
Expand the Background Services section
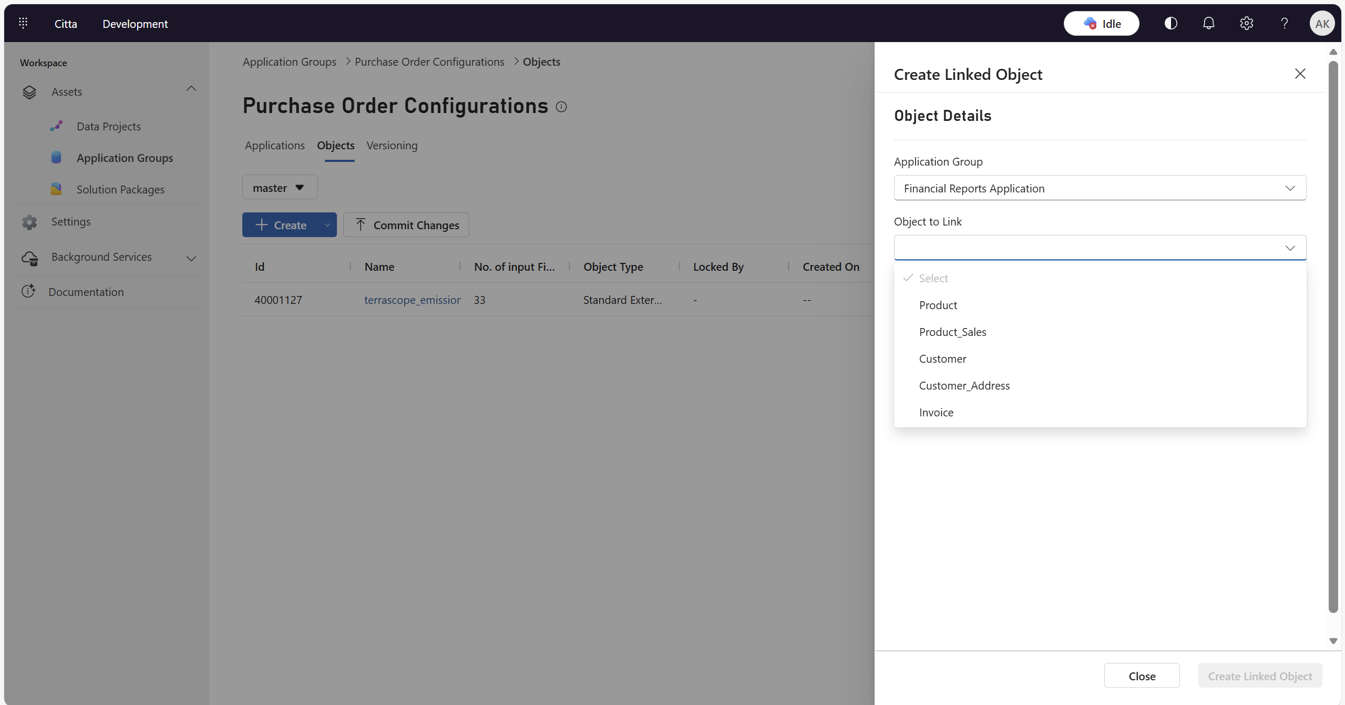[191, 258]
